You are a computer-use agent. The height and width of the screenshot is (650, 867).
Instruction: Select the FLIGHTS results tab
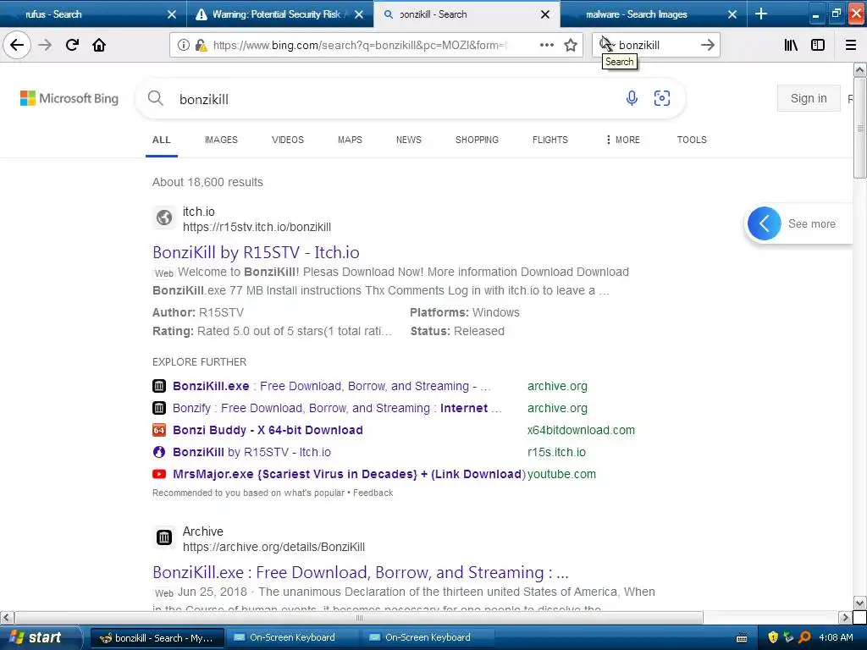coord(550,140)
